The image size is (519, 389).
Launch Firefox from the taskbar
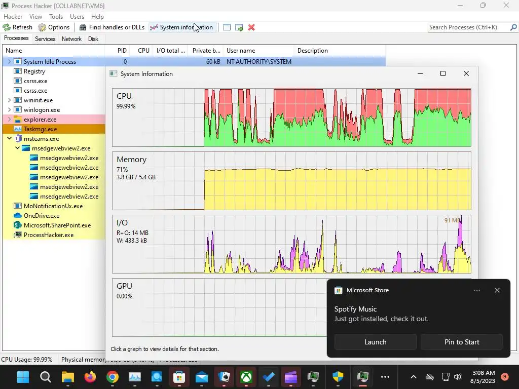point(90,377)
